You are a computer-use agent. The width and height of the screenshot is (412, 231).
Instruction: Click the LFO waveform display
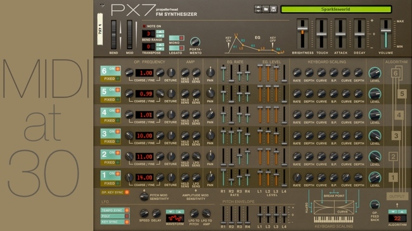(x=175, y=218)
